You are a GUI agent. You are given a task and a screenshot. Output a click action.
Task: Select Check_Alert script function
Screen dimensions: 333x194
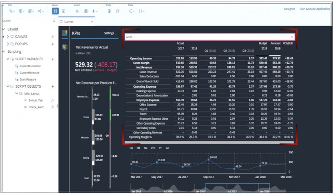pyautogui.click(x=36, y=107)
